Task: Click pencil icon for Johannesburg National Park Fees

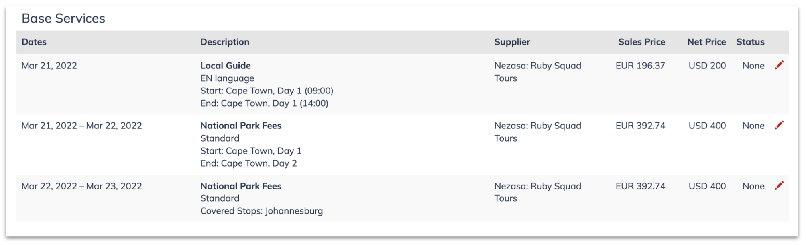Action: click(779, 186)
